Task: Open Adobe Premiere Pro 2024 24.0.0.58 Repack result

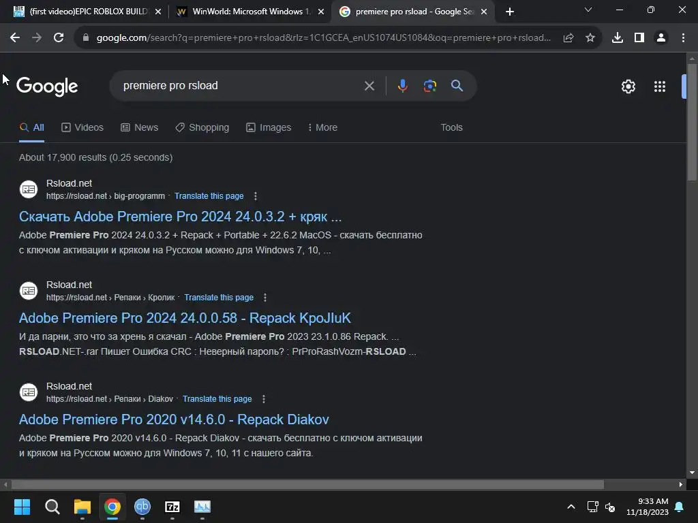Action: tap(185, 318)
